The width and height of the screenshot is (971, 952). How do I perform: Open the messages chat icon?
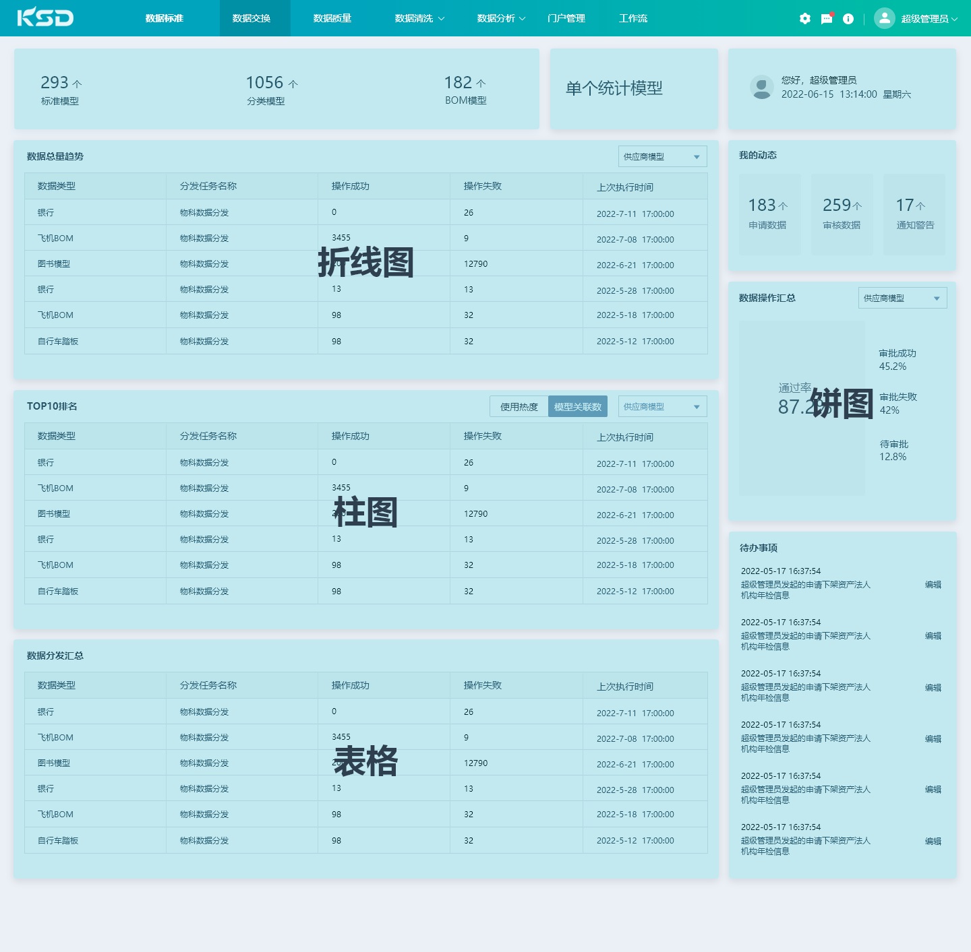pos(827,19)
